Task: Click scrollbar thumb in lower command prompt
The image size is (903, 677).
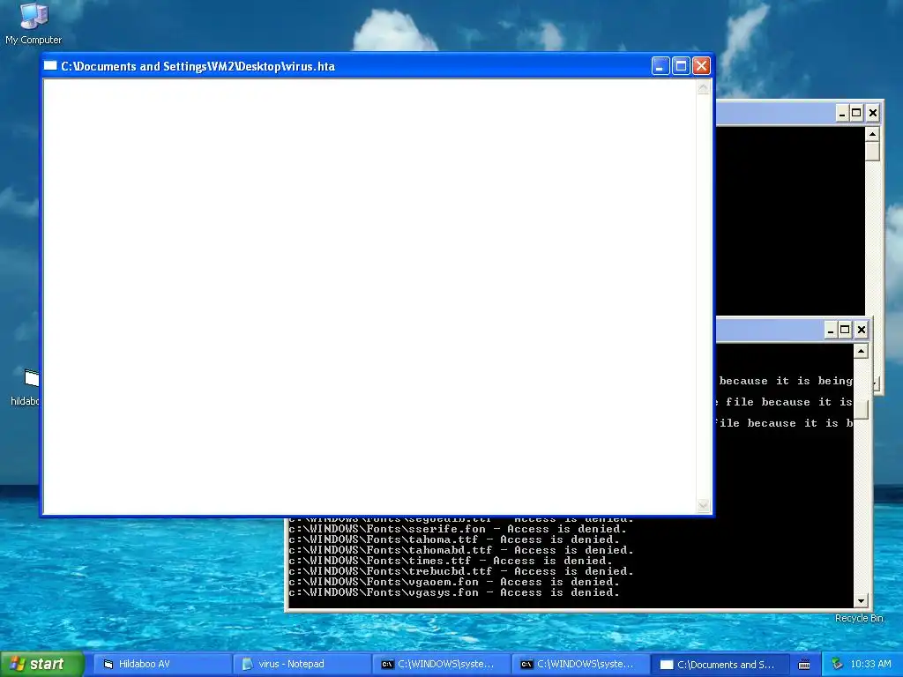Action: [x=861, y=410]
